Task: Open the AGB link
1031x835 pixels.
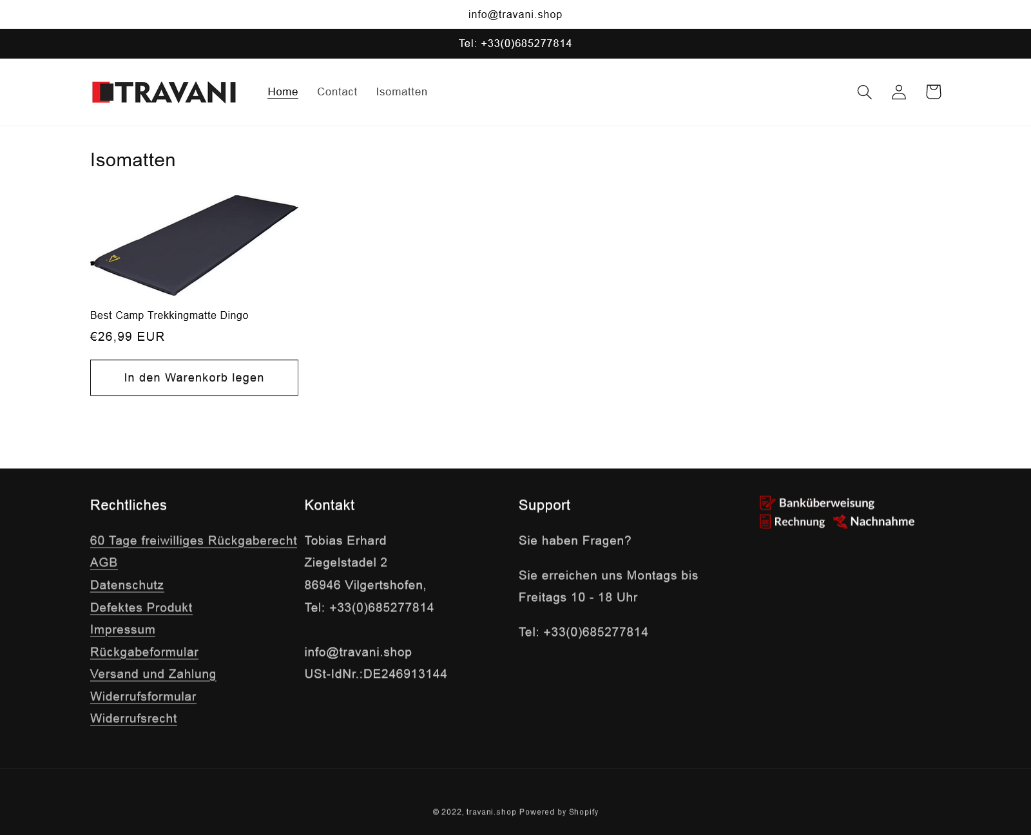Action: pos(104,562)
